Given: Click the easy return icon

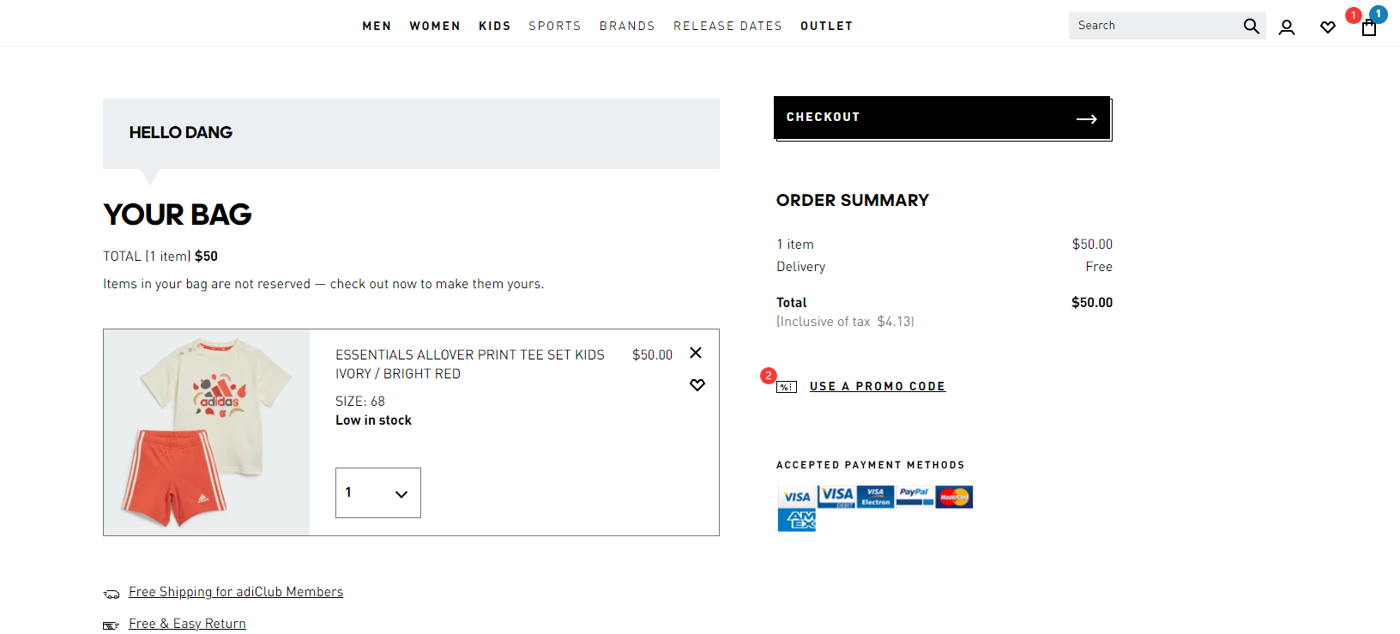Looking at the screenshot, I should click(x=111, y=625).
